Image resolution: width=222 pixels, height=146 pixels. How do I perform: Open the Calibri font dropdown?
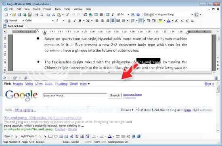click(x=52, y=21)
